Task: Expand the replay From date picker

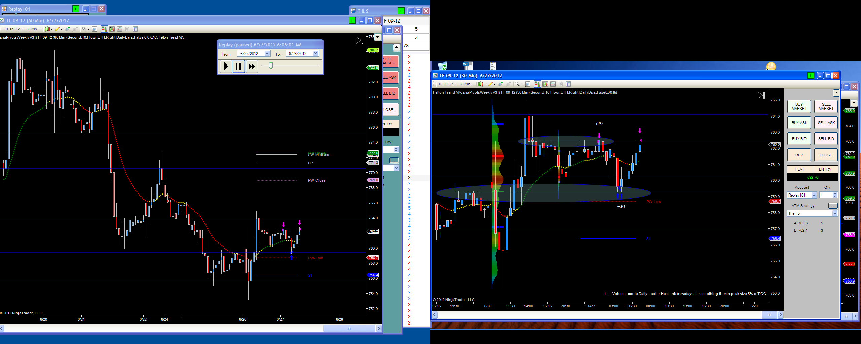Action: pos(267,53)
